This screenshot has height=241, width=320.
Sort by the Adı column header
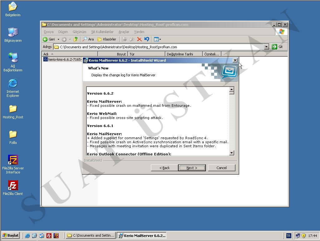pyautogui.click(x=70, y=54)
